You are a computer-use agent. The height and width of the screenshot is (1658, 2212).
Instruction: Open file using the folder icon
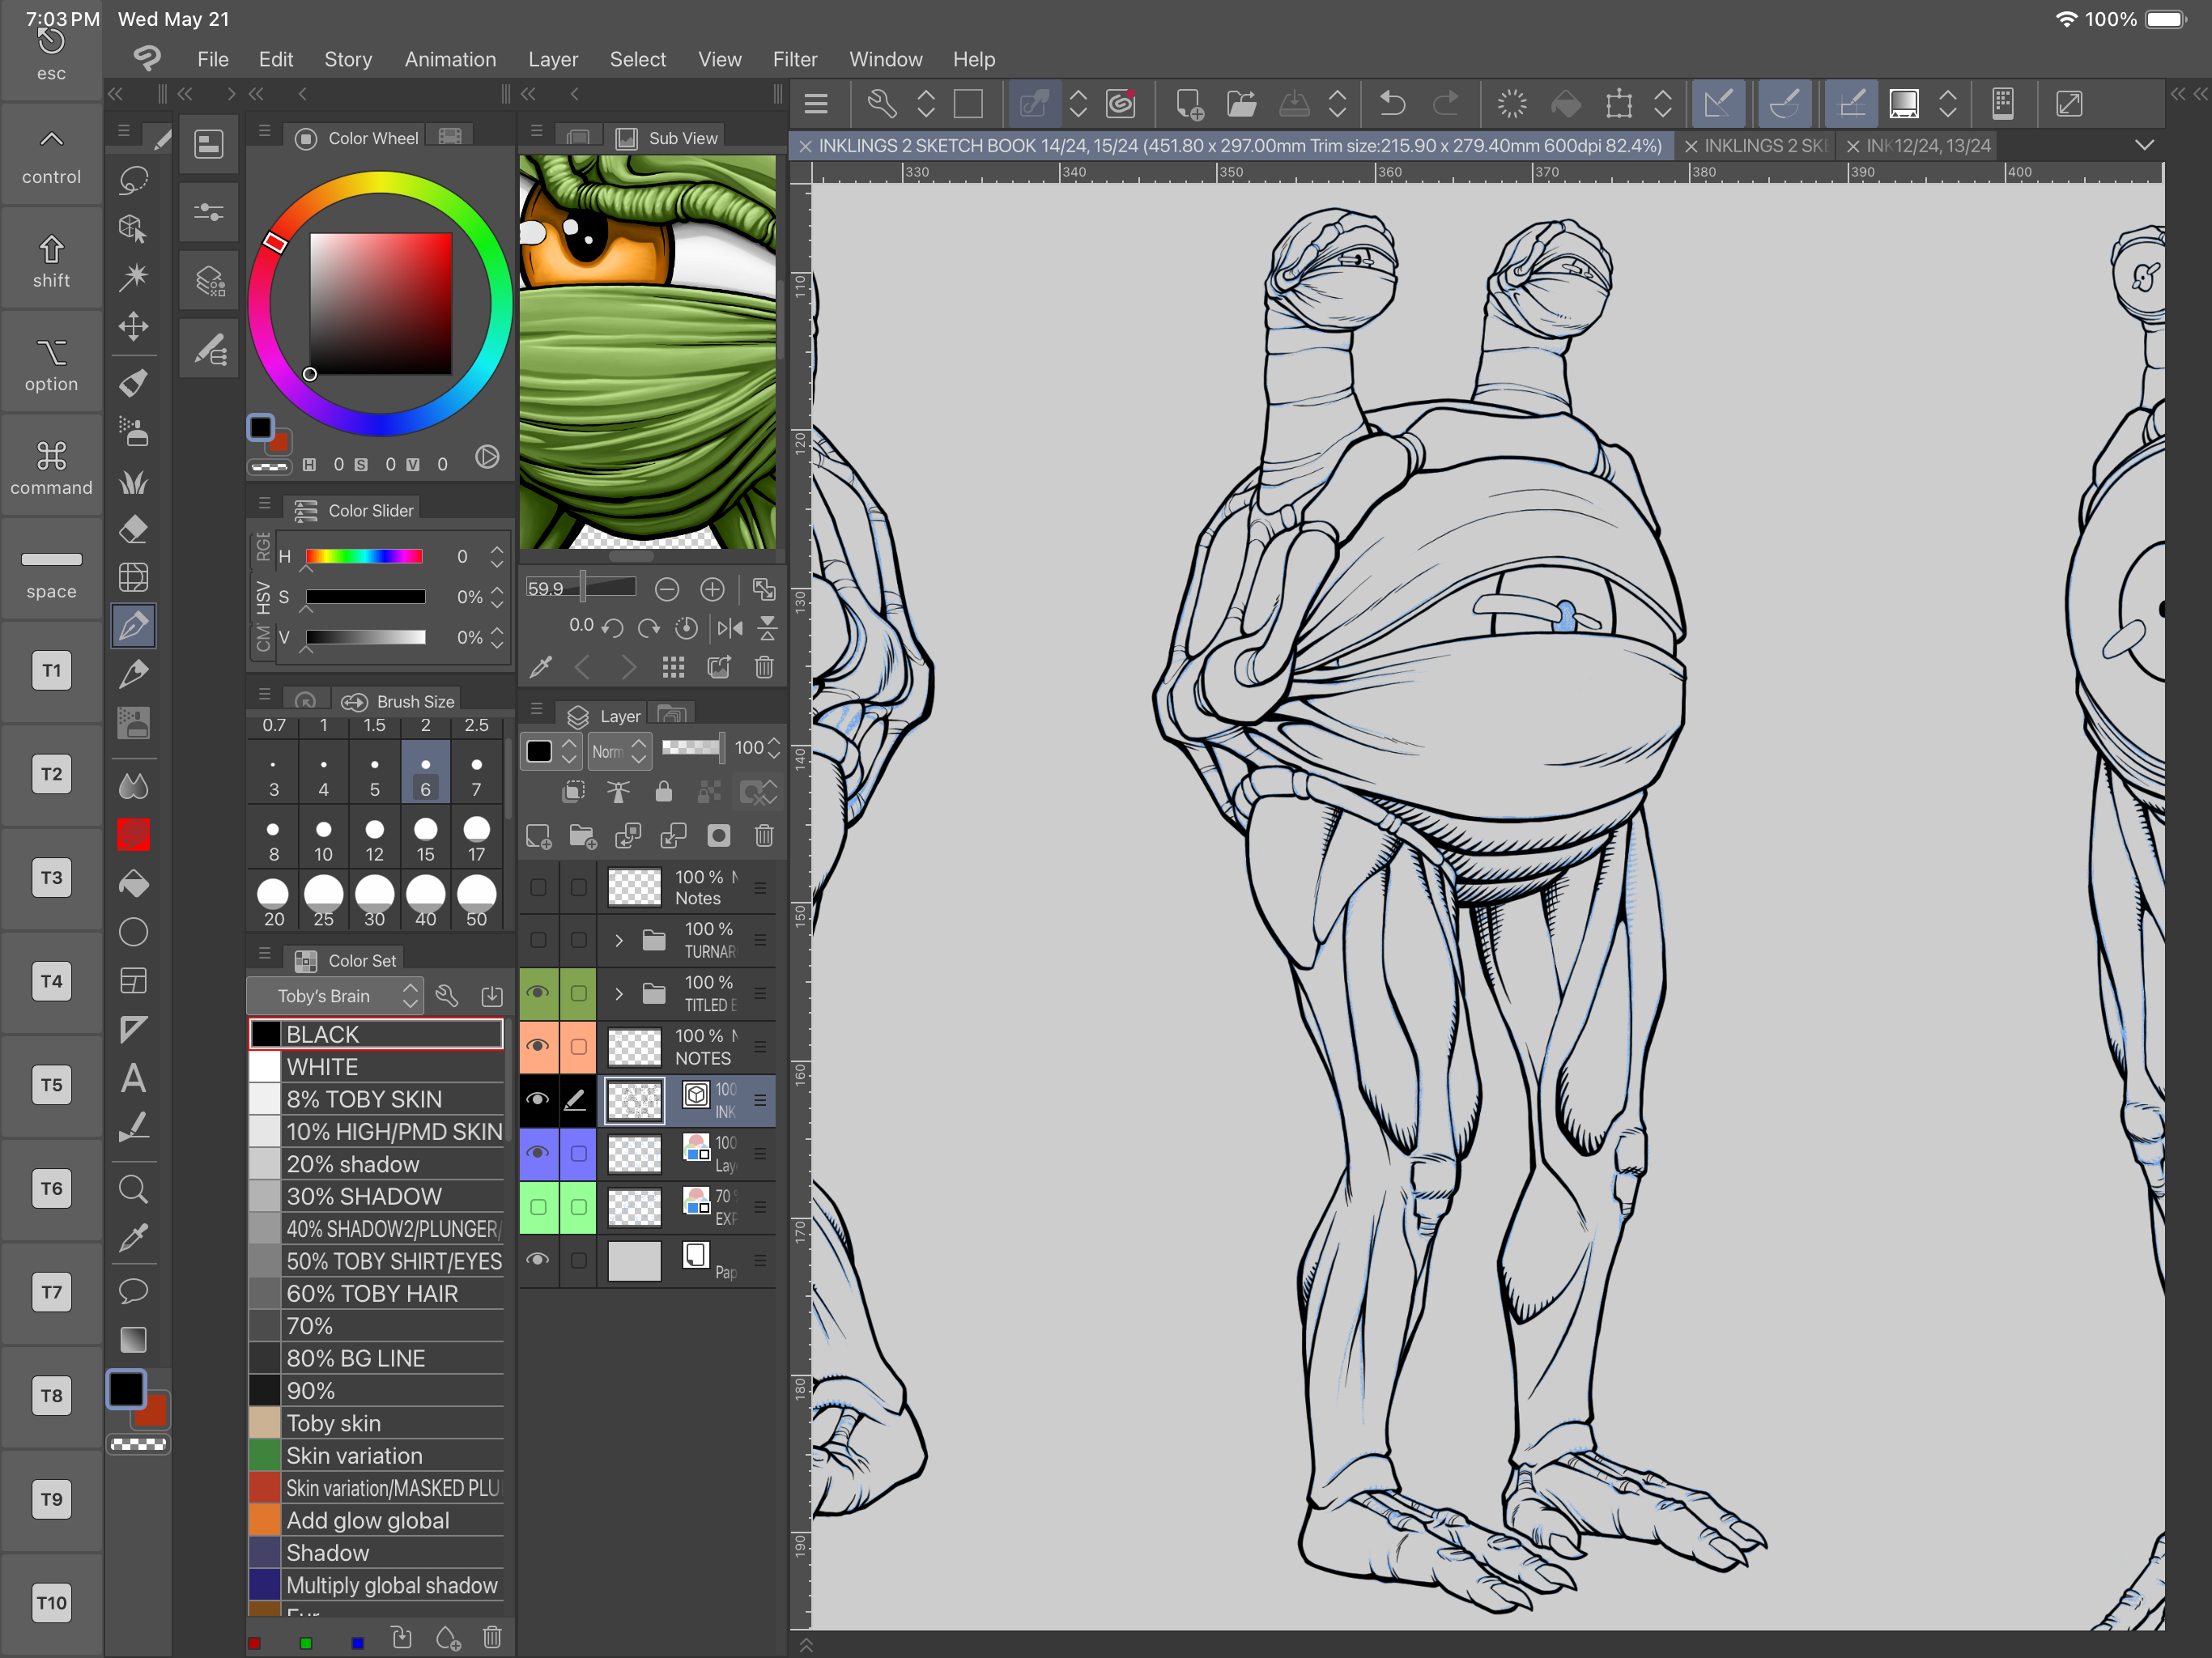(1241, 104)
